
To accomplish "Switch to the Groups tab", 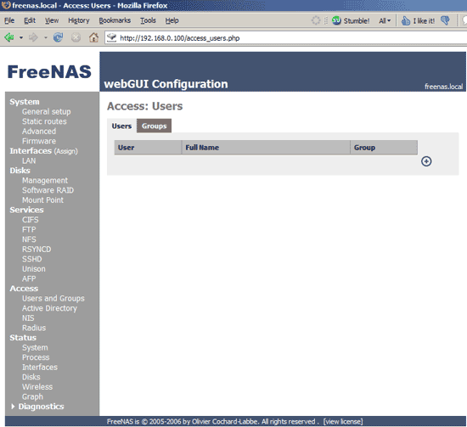I will tap(154, 126).
